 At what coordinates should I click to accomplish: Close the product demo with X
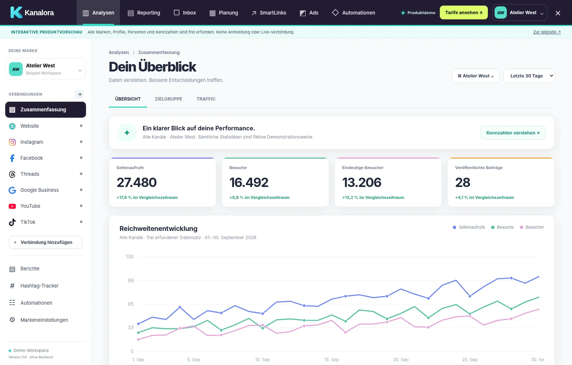coord(558,13)
